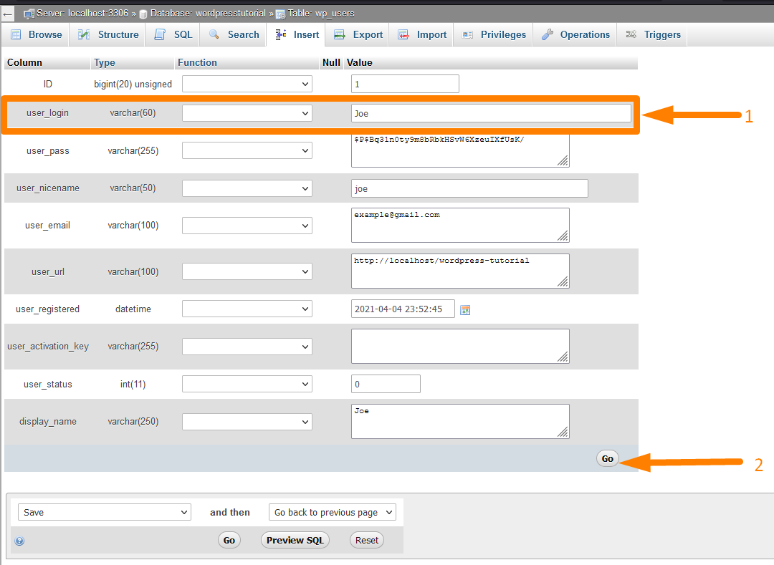Click the Reset button
This screenshot has width=774, height=565.
(x=367, y=540)
